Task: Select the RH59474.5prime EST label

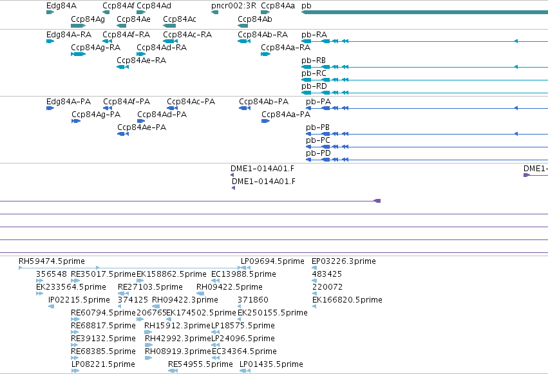Action: (x=52, y=261)
